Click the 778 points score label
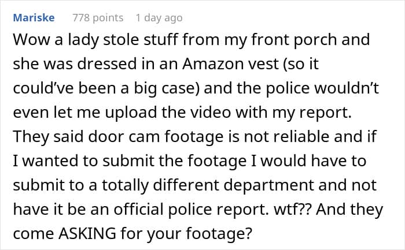The image size is (405, 250). point(98,18)
